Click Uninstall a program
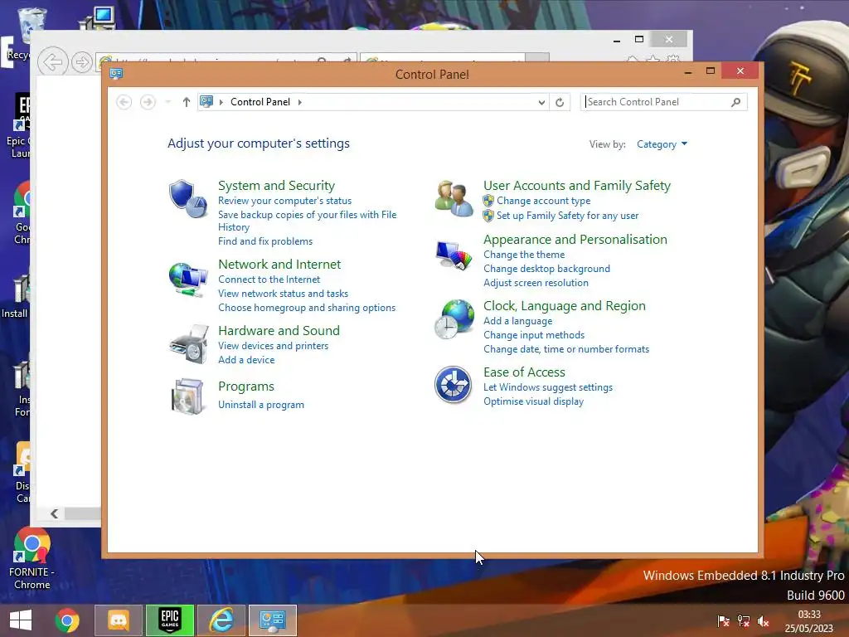This screenshot has width=849, height=637. [261, 405]
